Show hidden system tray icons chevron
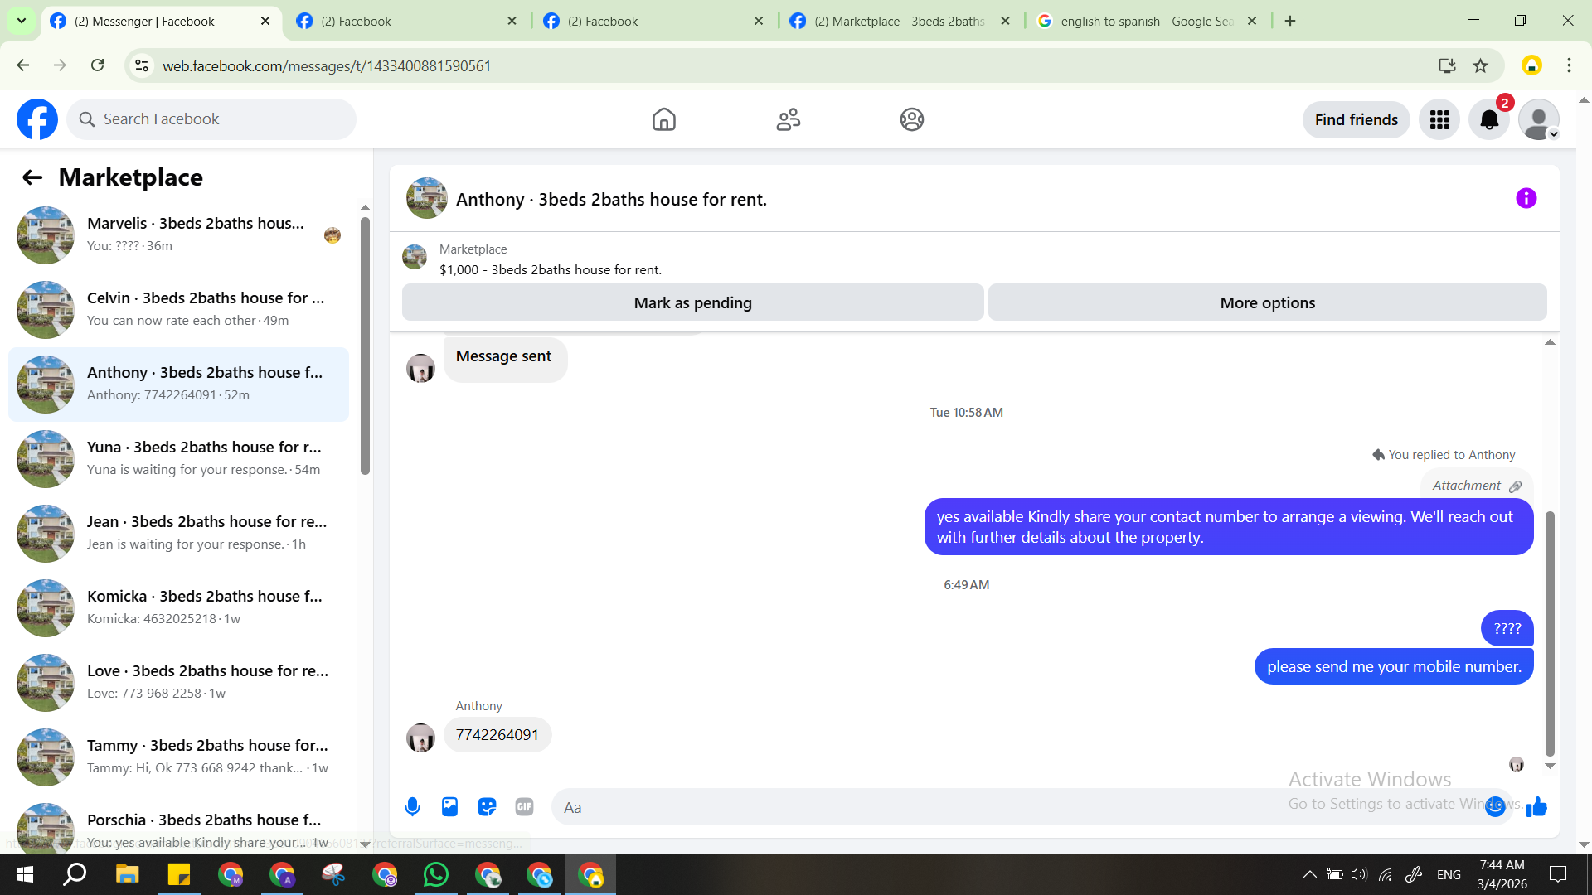Viewport: 1592px width, 895px height. click(x=1309, y=874)
